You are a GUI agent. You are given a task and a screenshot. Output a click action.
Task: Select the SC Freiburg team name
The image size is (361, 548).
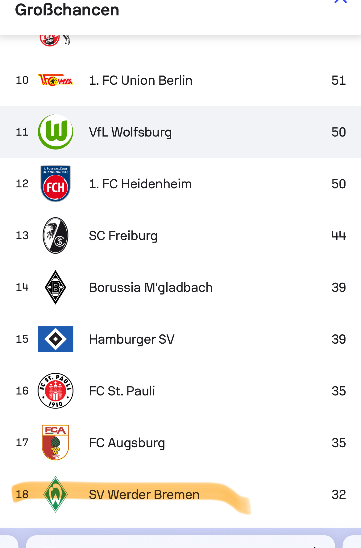coord(123,236)
